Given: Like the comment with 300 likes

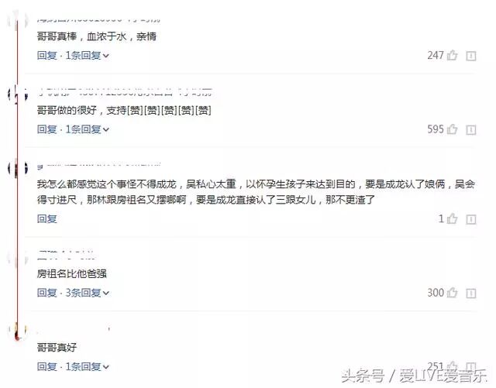Looking at the screenshot, I should pos(452,293).
